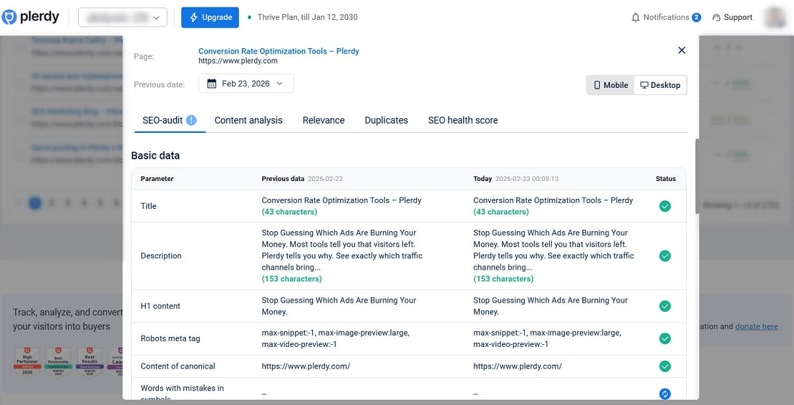Close the SEO audit panel with the X

pos(682,50)
